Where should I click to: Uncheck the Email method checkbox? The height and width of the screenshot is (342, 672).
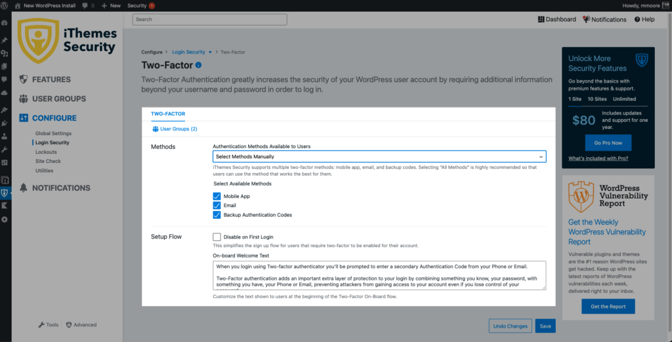tap(217, 206)
